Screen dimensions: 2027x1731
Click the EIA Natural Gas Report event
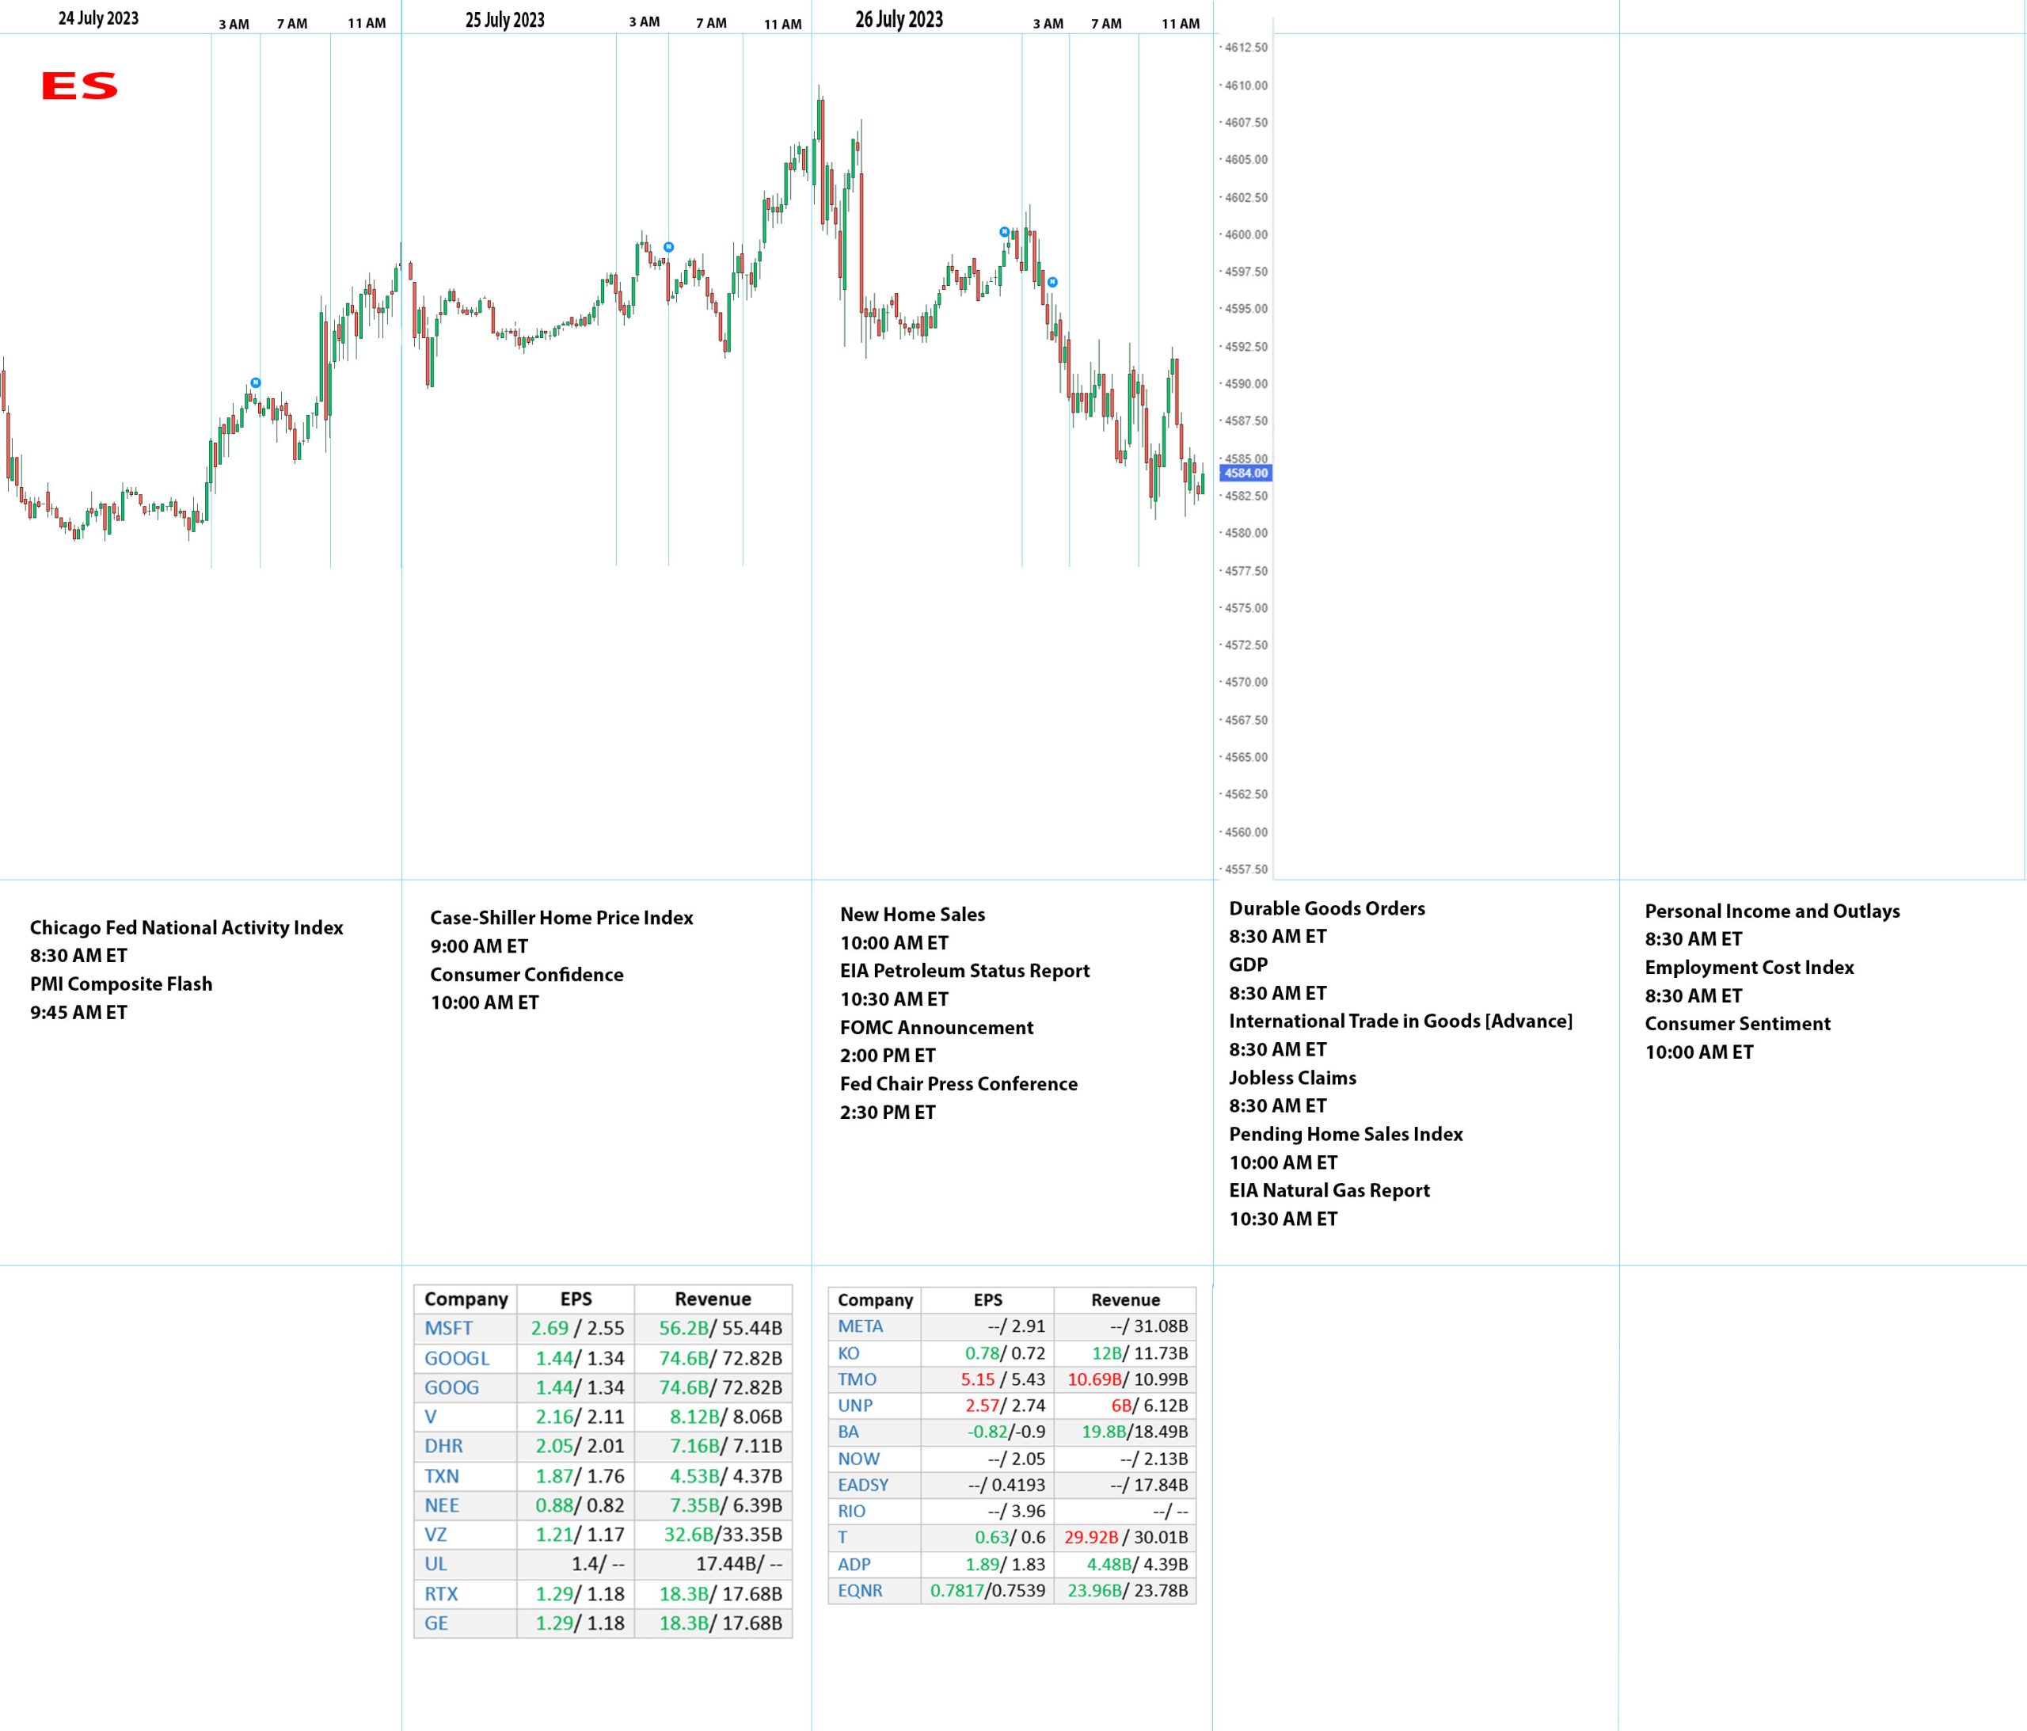pos(1329,1190)
